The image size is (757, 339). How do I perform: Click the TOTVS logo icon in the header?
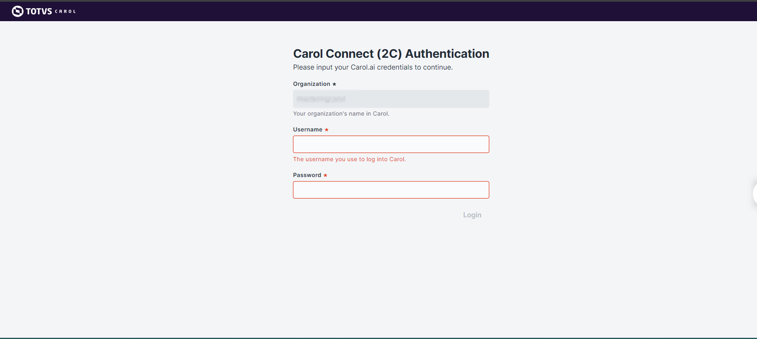pos(18,11)
